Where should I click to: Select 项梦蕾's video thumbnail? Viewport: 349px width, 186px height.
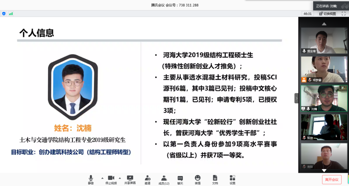click(324, 69)
